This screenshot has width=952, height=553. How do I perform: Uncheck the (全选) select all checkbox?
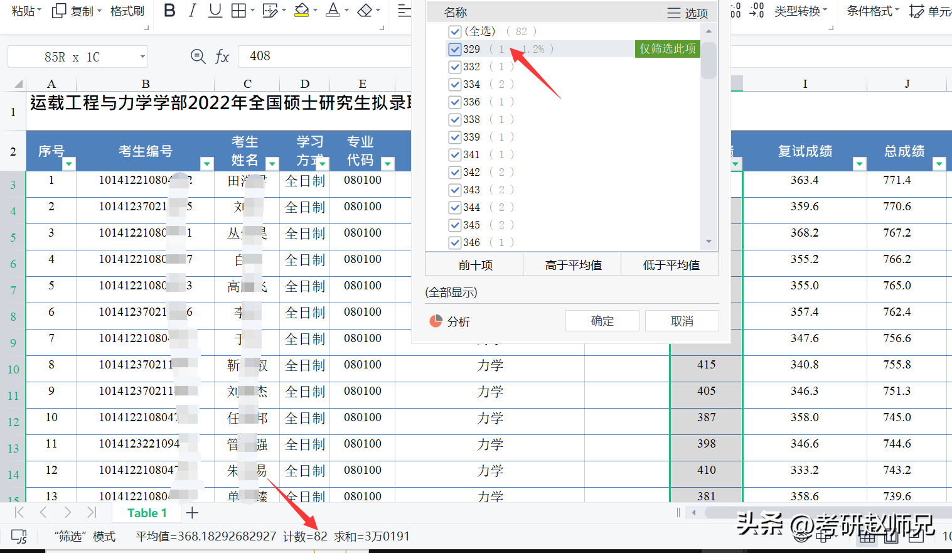tap(455, 31)
